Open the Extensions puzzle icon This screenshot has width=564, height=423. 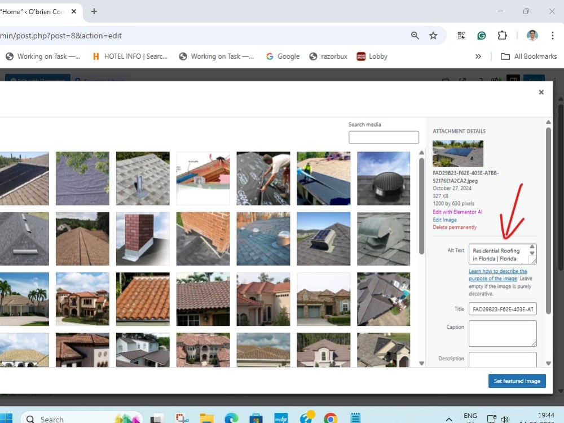[x=502, y=36]
